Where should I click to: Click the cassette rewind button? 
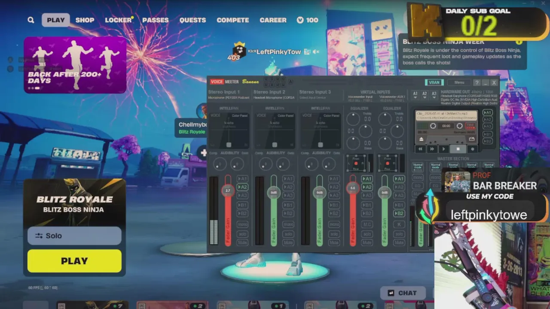421,149
